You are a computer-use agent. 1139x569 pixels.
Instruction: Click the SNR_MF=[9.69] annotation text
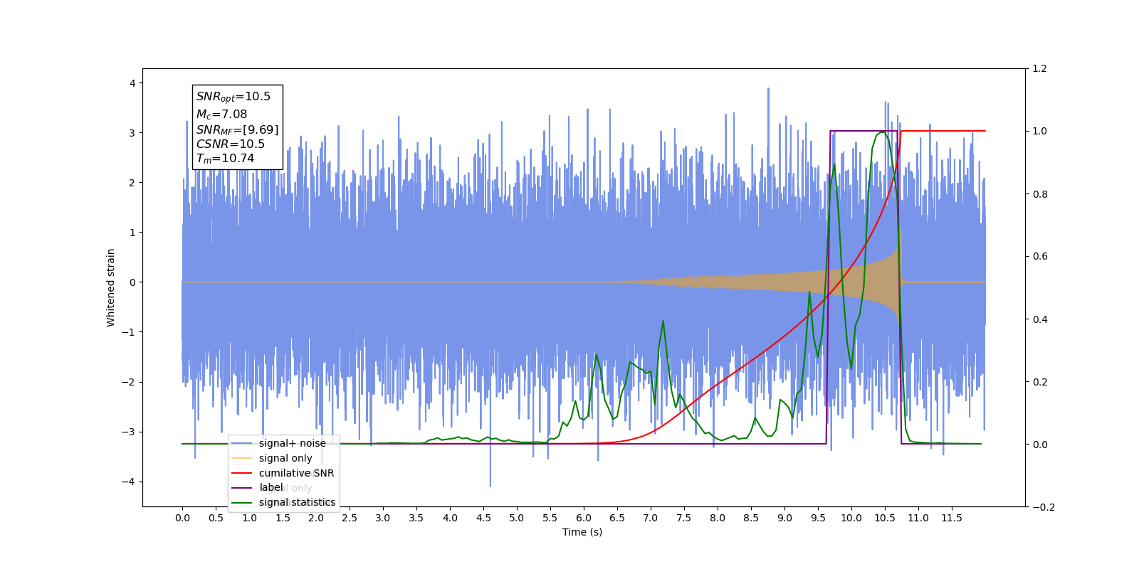(238, 129)
